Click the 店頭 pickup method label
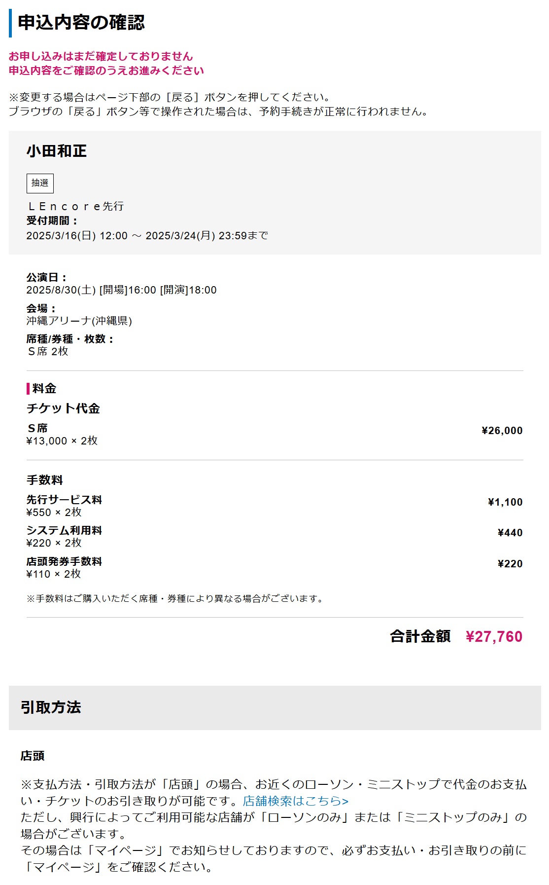 33,756
